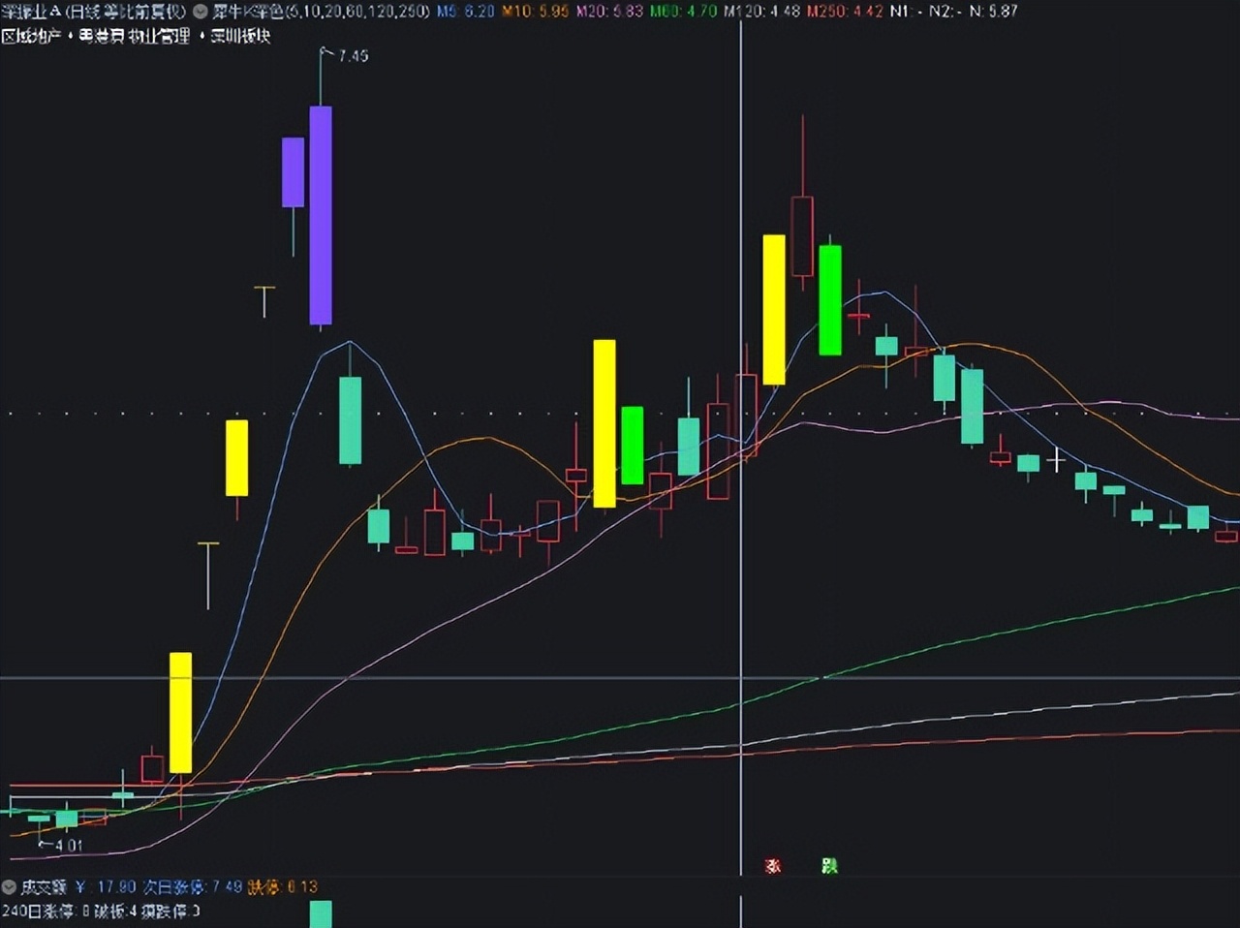Expand the 成交额 volume indicator dropdown

click(x=10, y=887)
